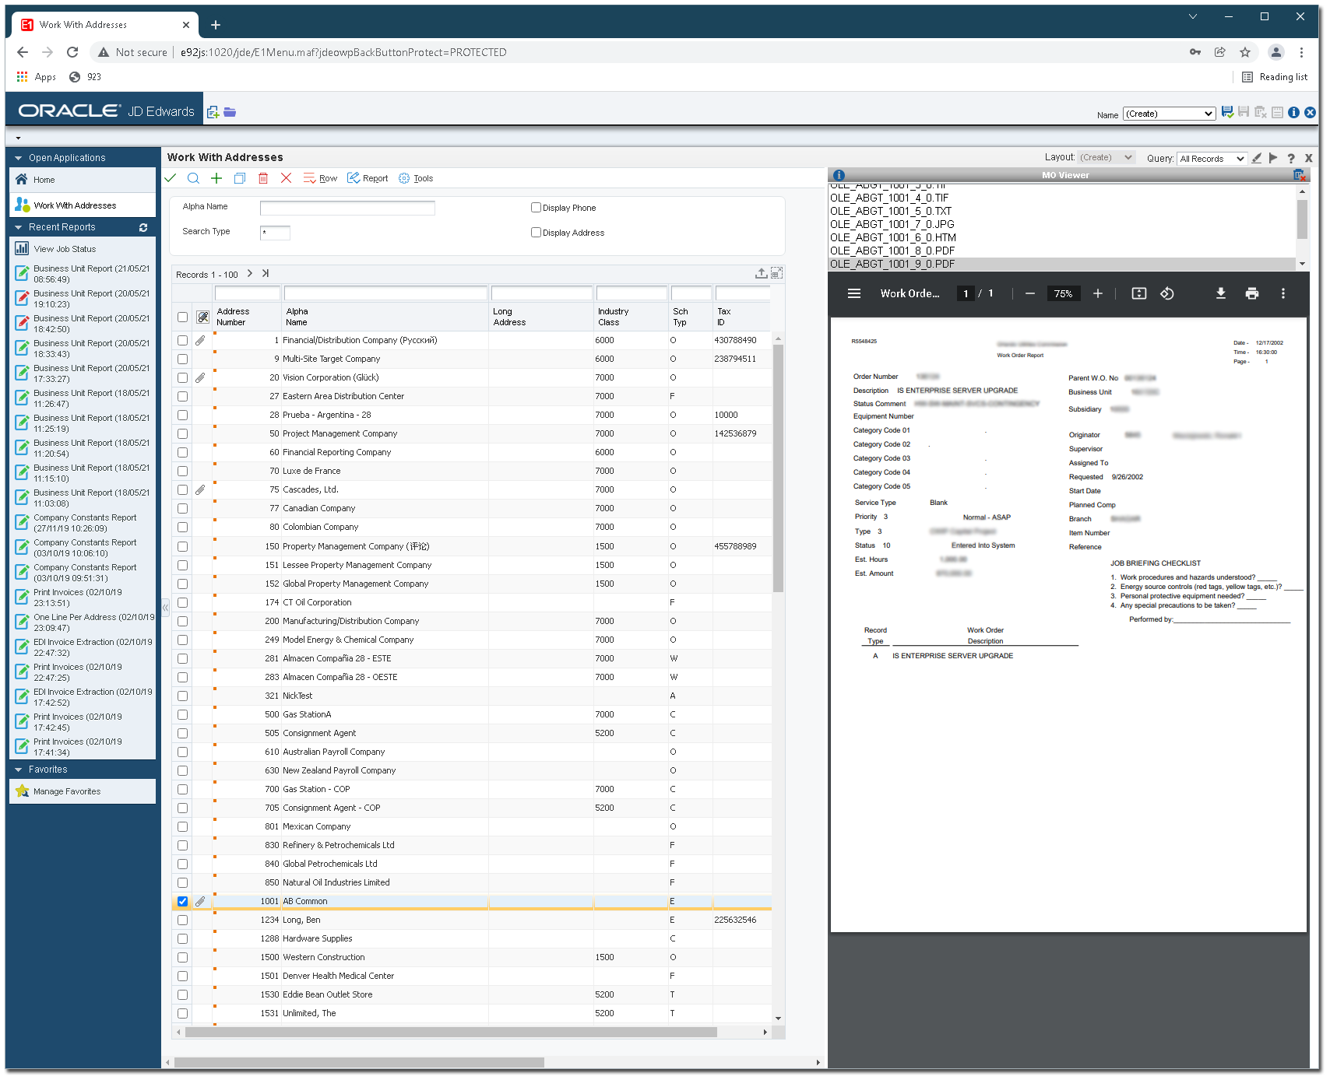Click the grid vertical scrollbar thumb
This screenshot has height=1080, width=1330.
778,467
